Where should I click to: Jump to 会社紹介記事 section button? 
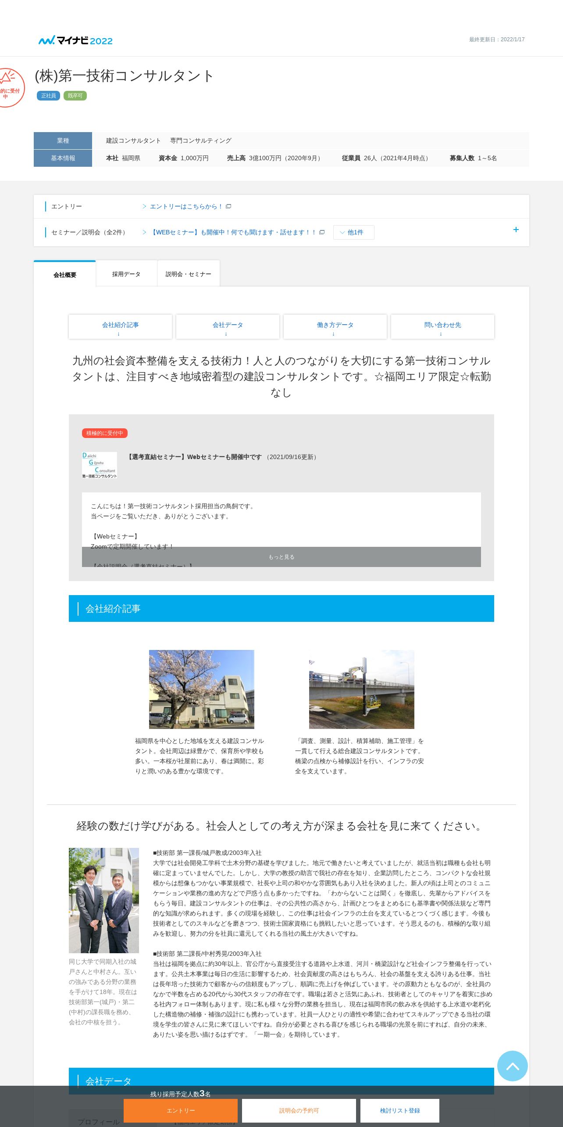point(120,327)
